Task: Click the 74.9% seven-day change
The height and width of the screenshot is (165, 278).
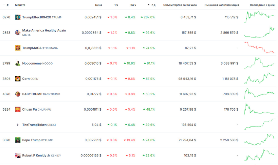Action: [149, 48]
